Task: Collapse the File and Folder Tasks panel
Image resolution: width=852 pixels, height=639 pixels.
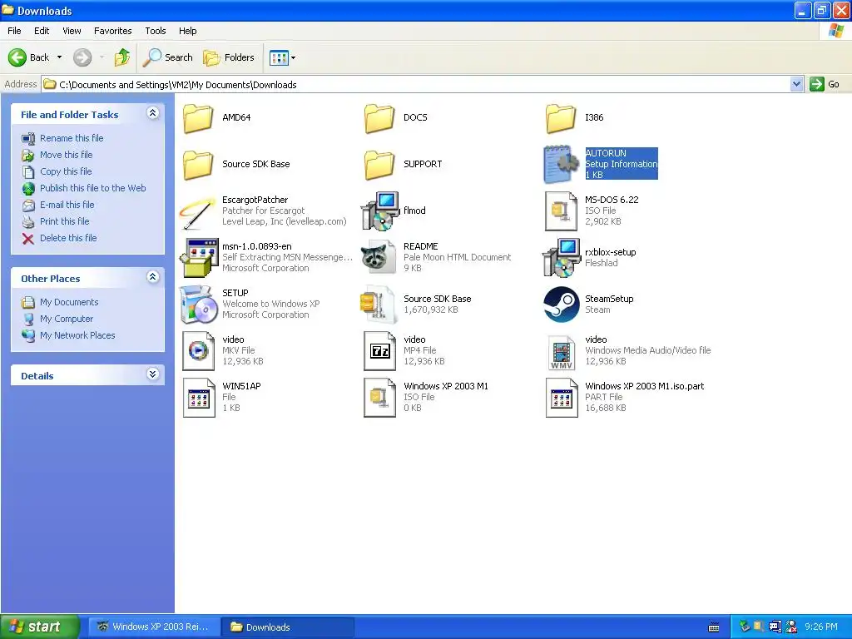Action: coord(153,113)
